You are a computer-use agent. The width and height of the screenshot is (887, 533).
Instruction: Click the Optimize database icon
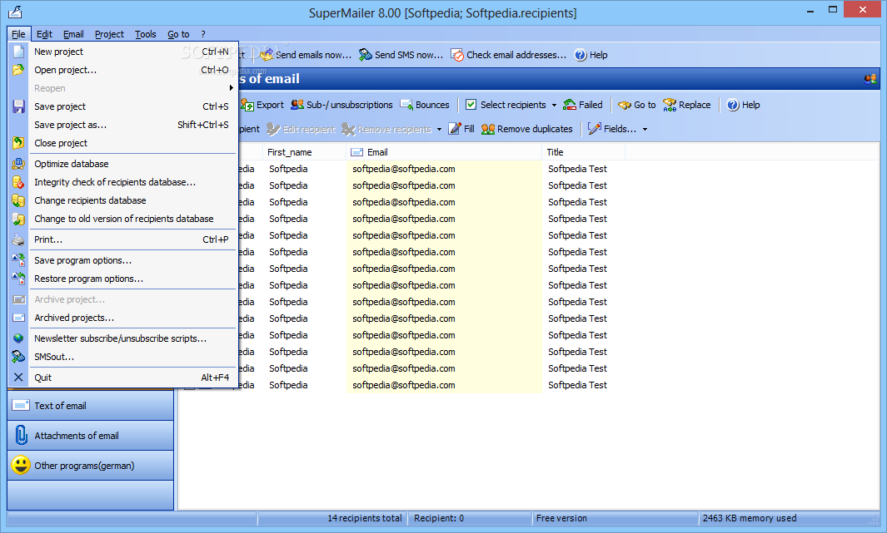pos(18,164)
